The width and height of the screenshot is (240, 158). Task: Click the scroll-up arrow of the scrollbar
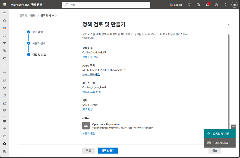[228, 24]
